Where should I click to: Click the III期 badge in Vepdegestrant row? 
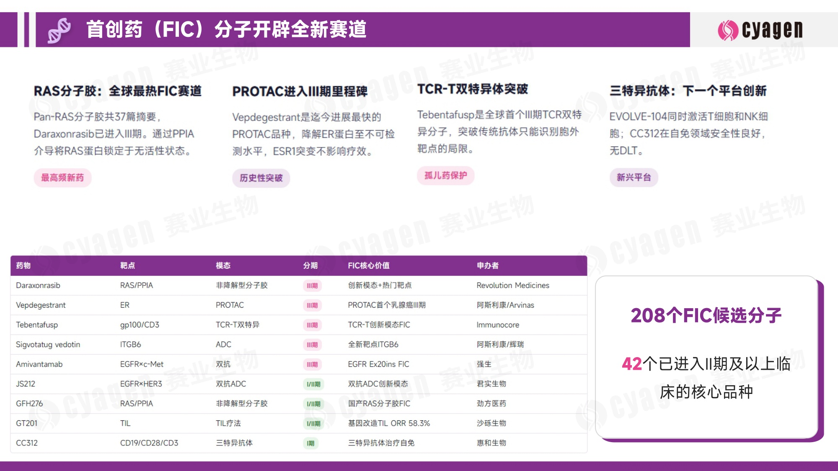312,306
